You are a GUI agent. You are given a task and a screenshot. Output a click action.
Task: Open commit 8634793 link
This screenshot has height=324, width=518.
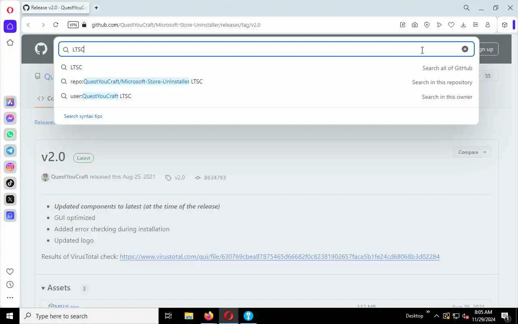click(210, 177)
